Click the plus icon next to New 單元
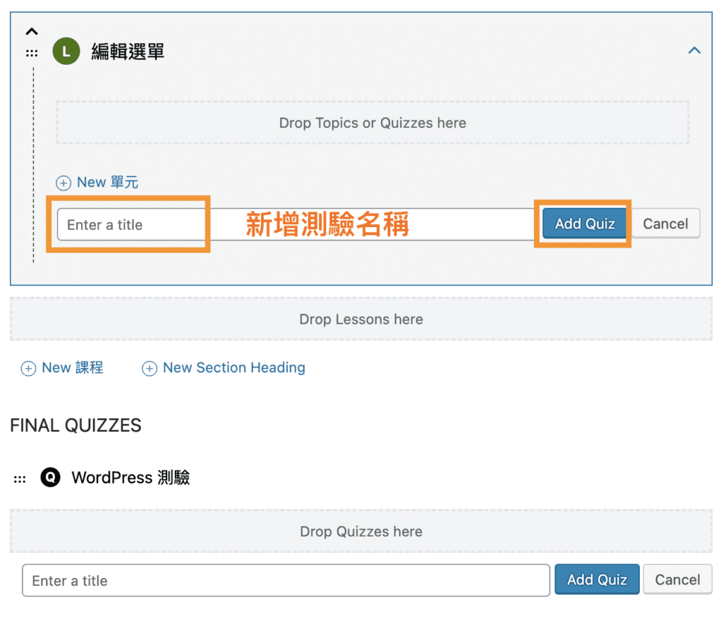The width and height of the screenshot is (728, 622). point(64,183)
